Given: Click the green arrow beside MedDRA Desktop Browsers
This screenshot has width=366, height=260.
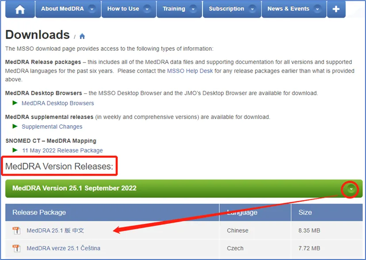Looking at the screenshot, I should click(x=15, y=103).
